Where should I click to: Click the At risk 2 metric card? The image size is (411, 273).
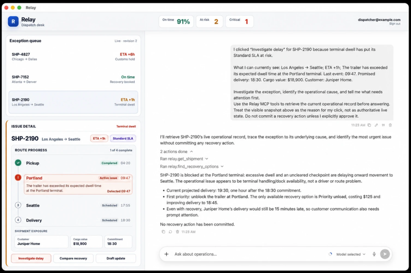coord(209,22)
